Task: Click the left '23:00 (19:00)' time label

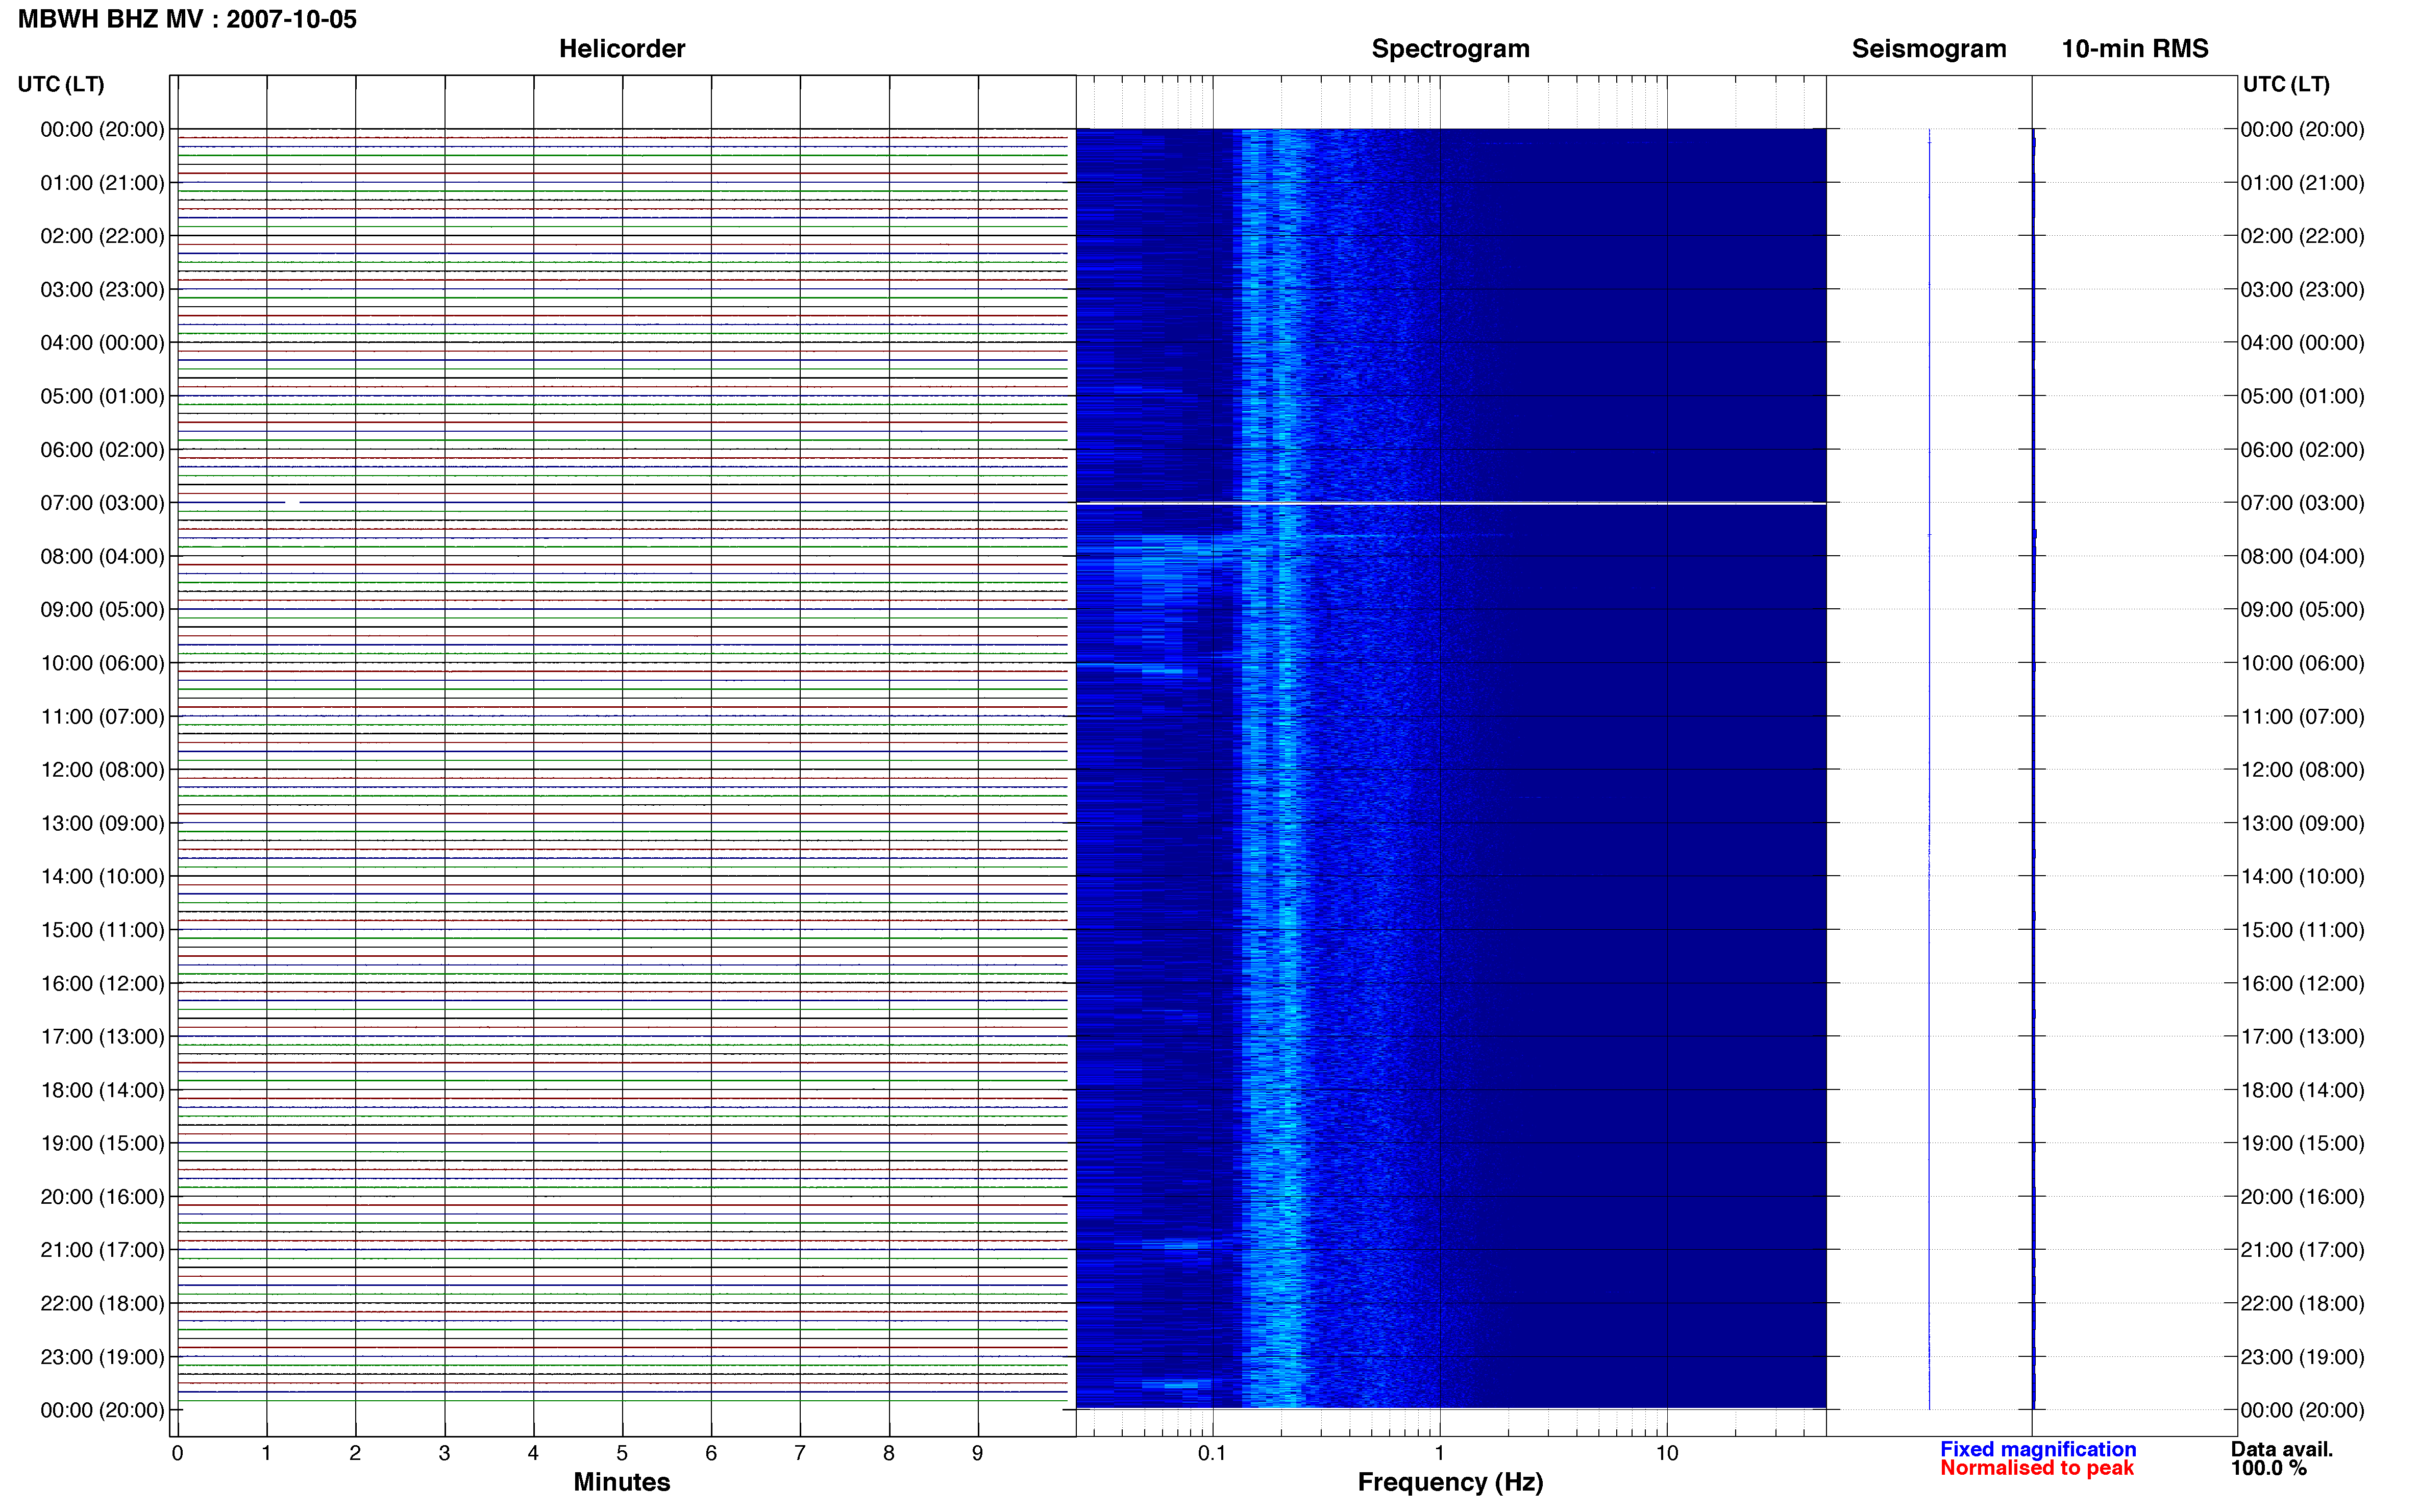Action: [102, 1357]
